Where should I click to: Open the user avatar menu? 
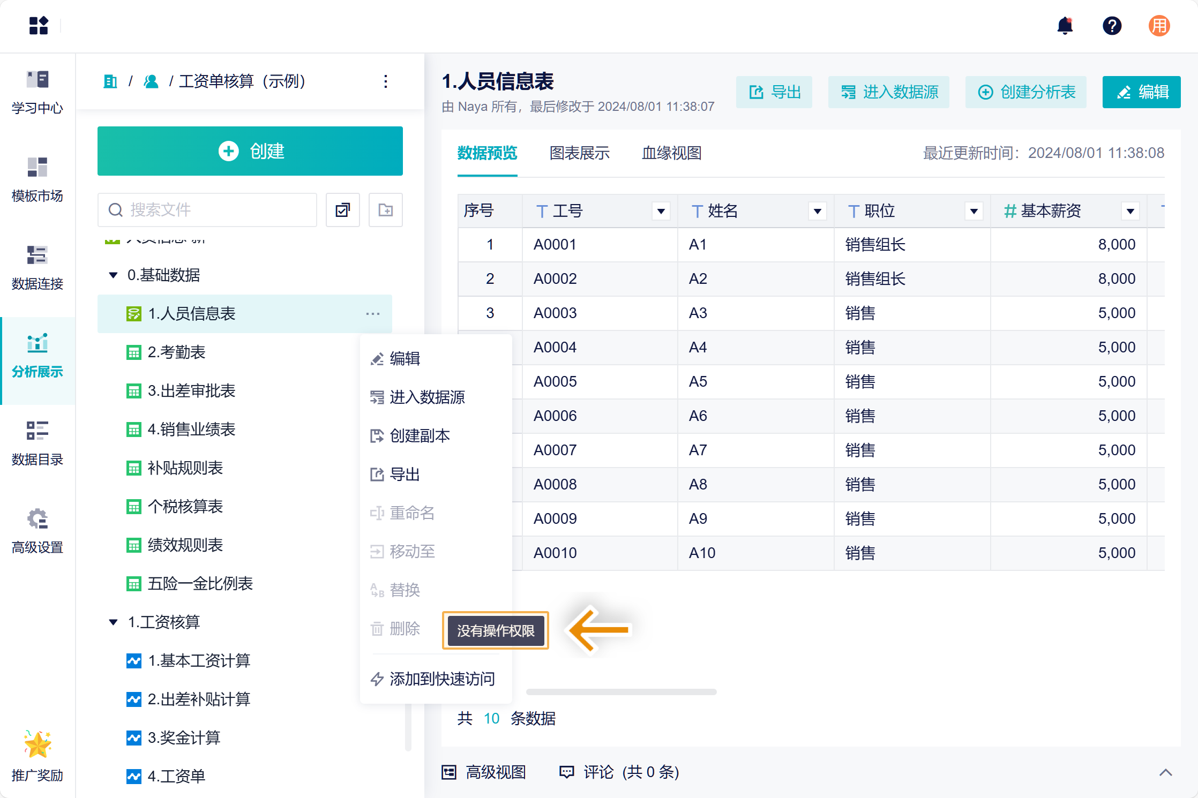(x=1159, y=26)
